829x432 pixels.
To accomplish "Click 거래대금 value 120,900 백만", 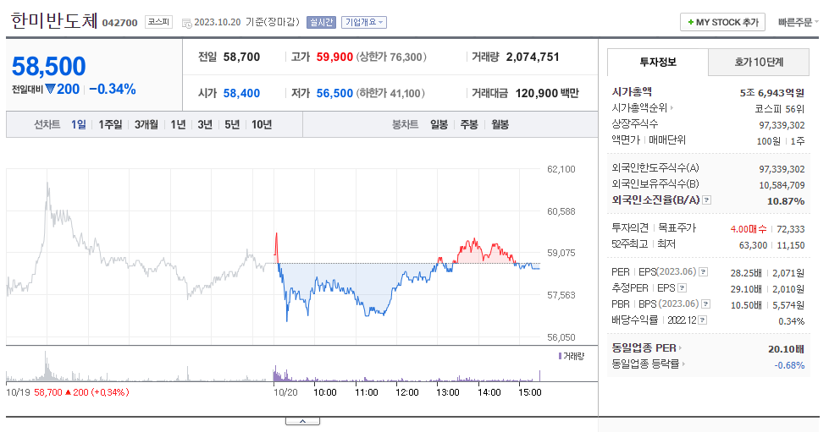I will [547, 94].
